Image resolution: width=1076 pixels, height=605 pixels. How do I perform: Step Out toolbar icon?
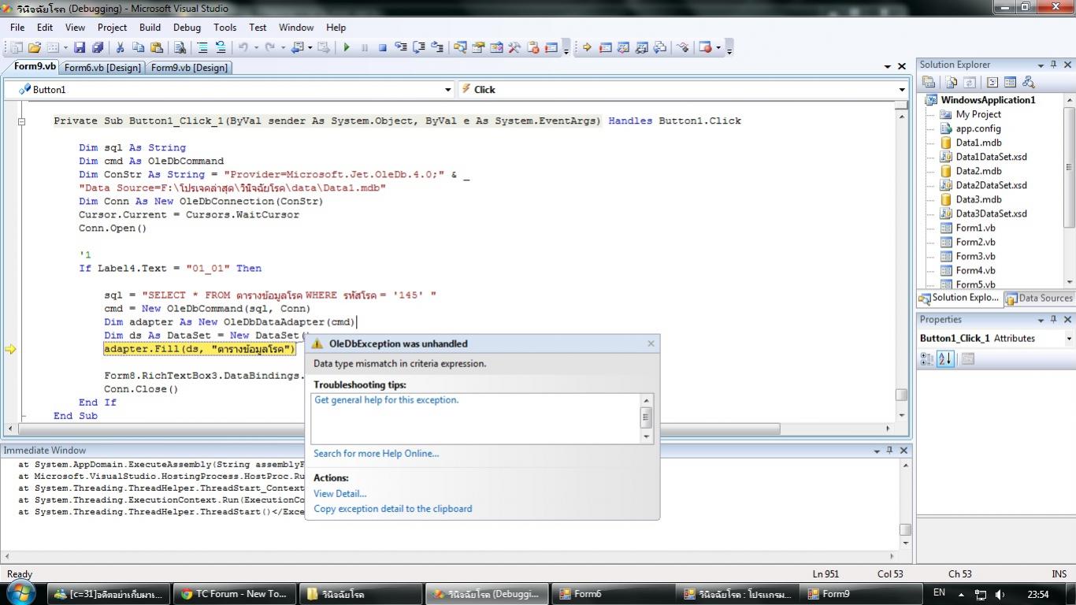(x=437, y=47)
